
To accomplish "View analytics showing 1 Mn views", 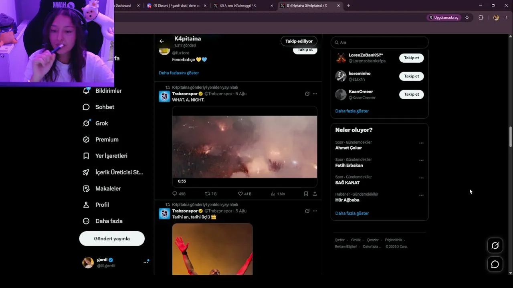I will (x=278, y=194).
